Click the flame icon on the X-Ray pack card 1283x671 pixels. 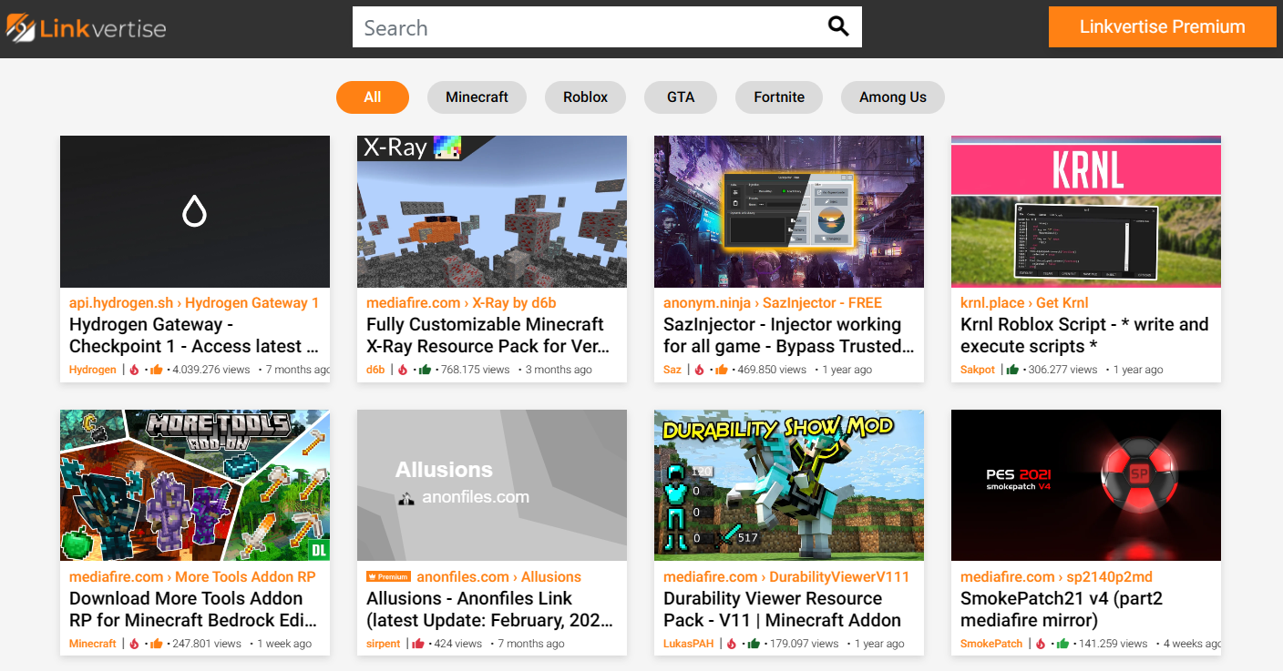[402, 370]
